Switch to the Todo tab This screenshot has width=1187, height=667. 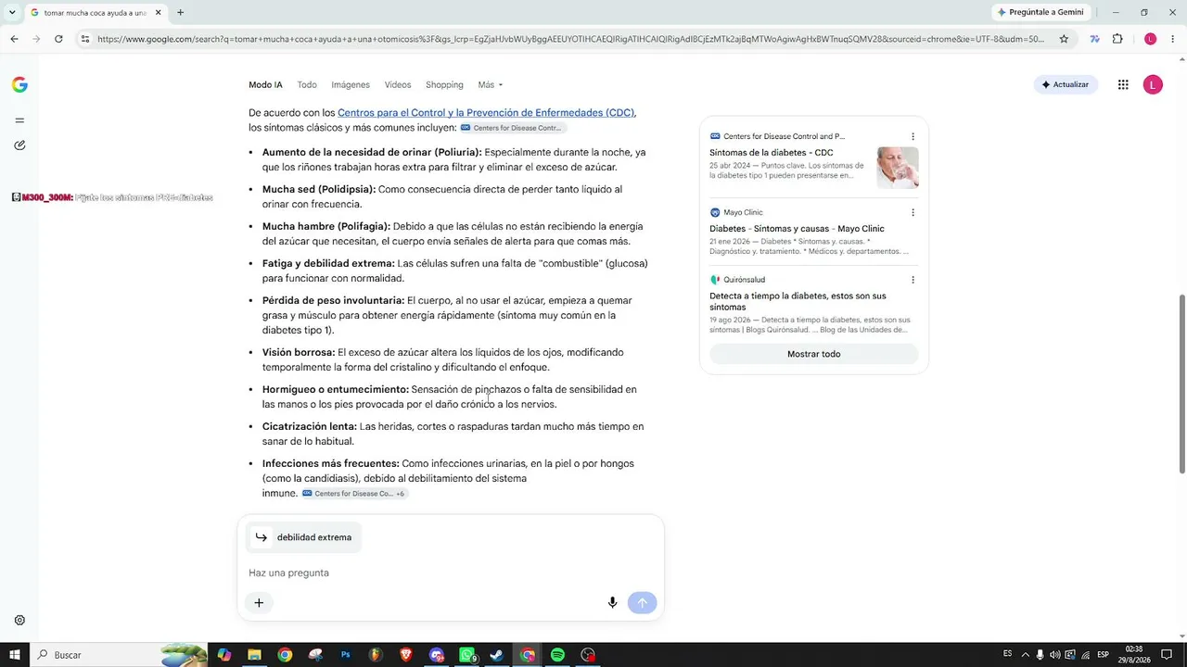point(307,85)
